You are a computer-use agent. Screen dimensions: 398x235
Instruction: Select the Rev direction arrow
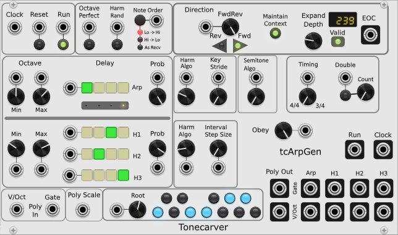tap(219, 46)
